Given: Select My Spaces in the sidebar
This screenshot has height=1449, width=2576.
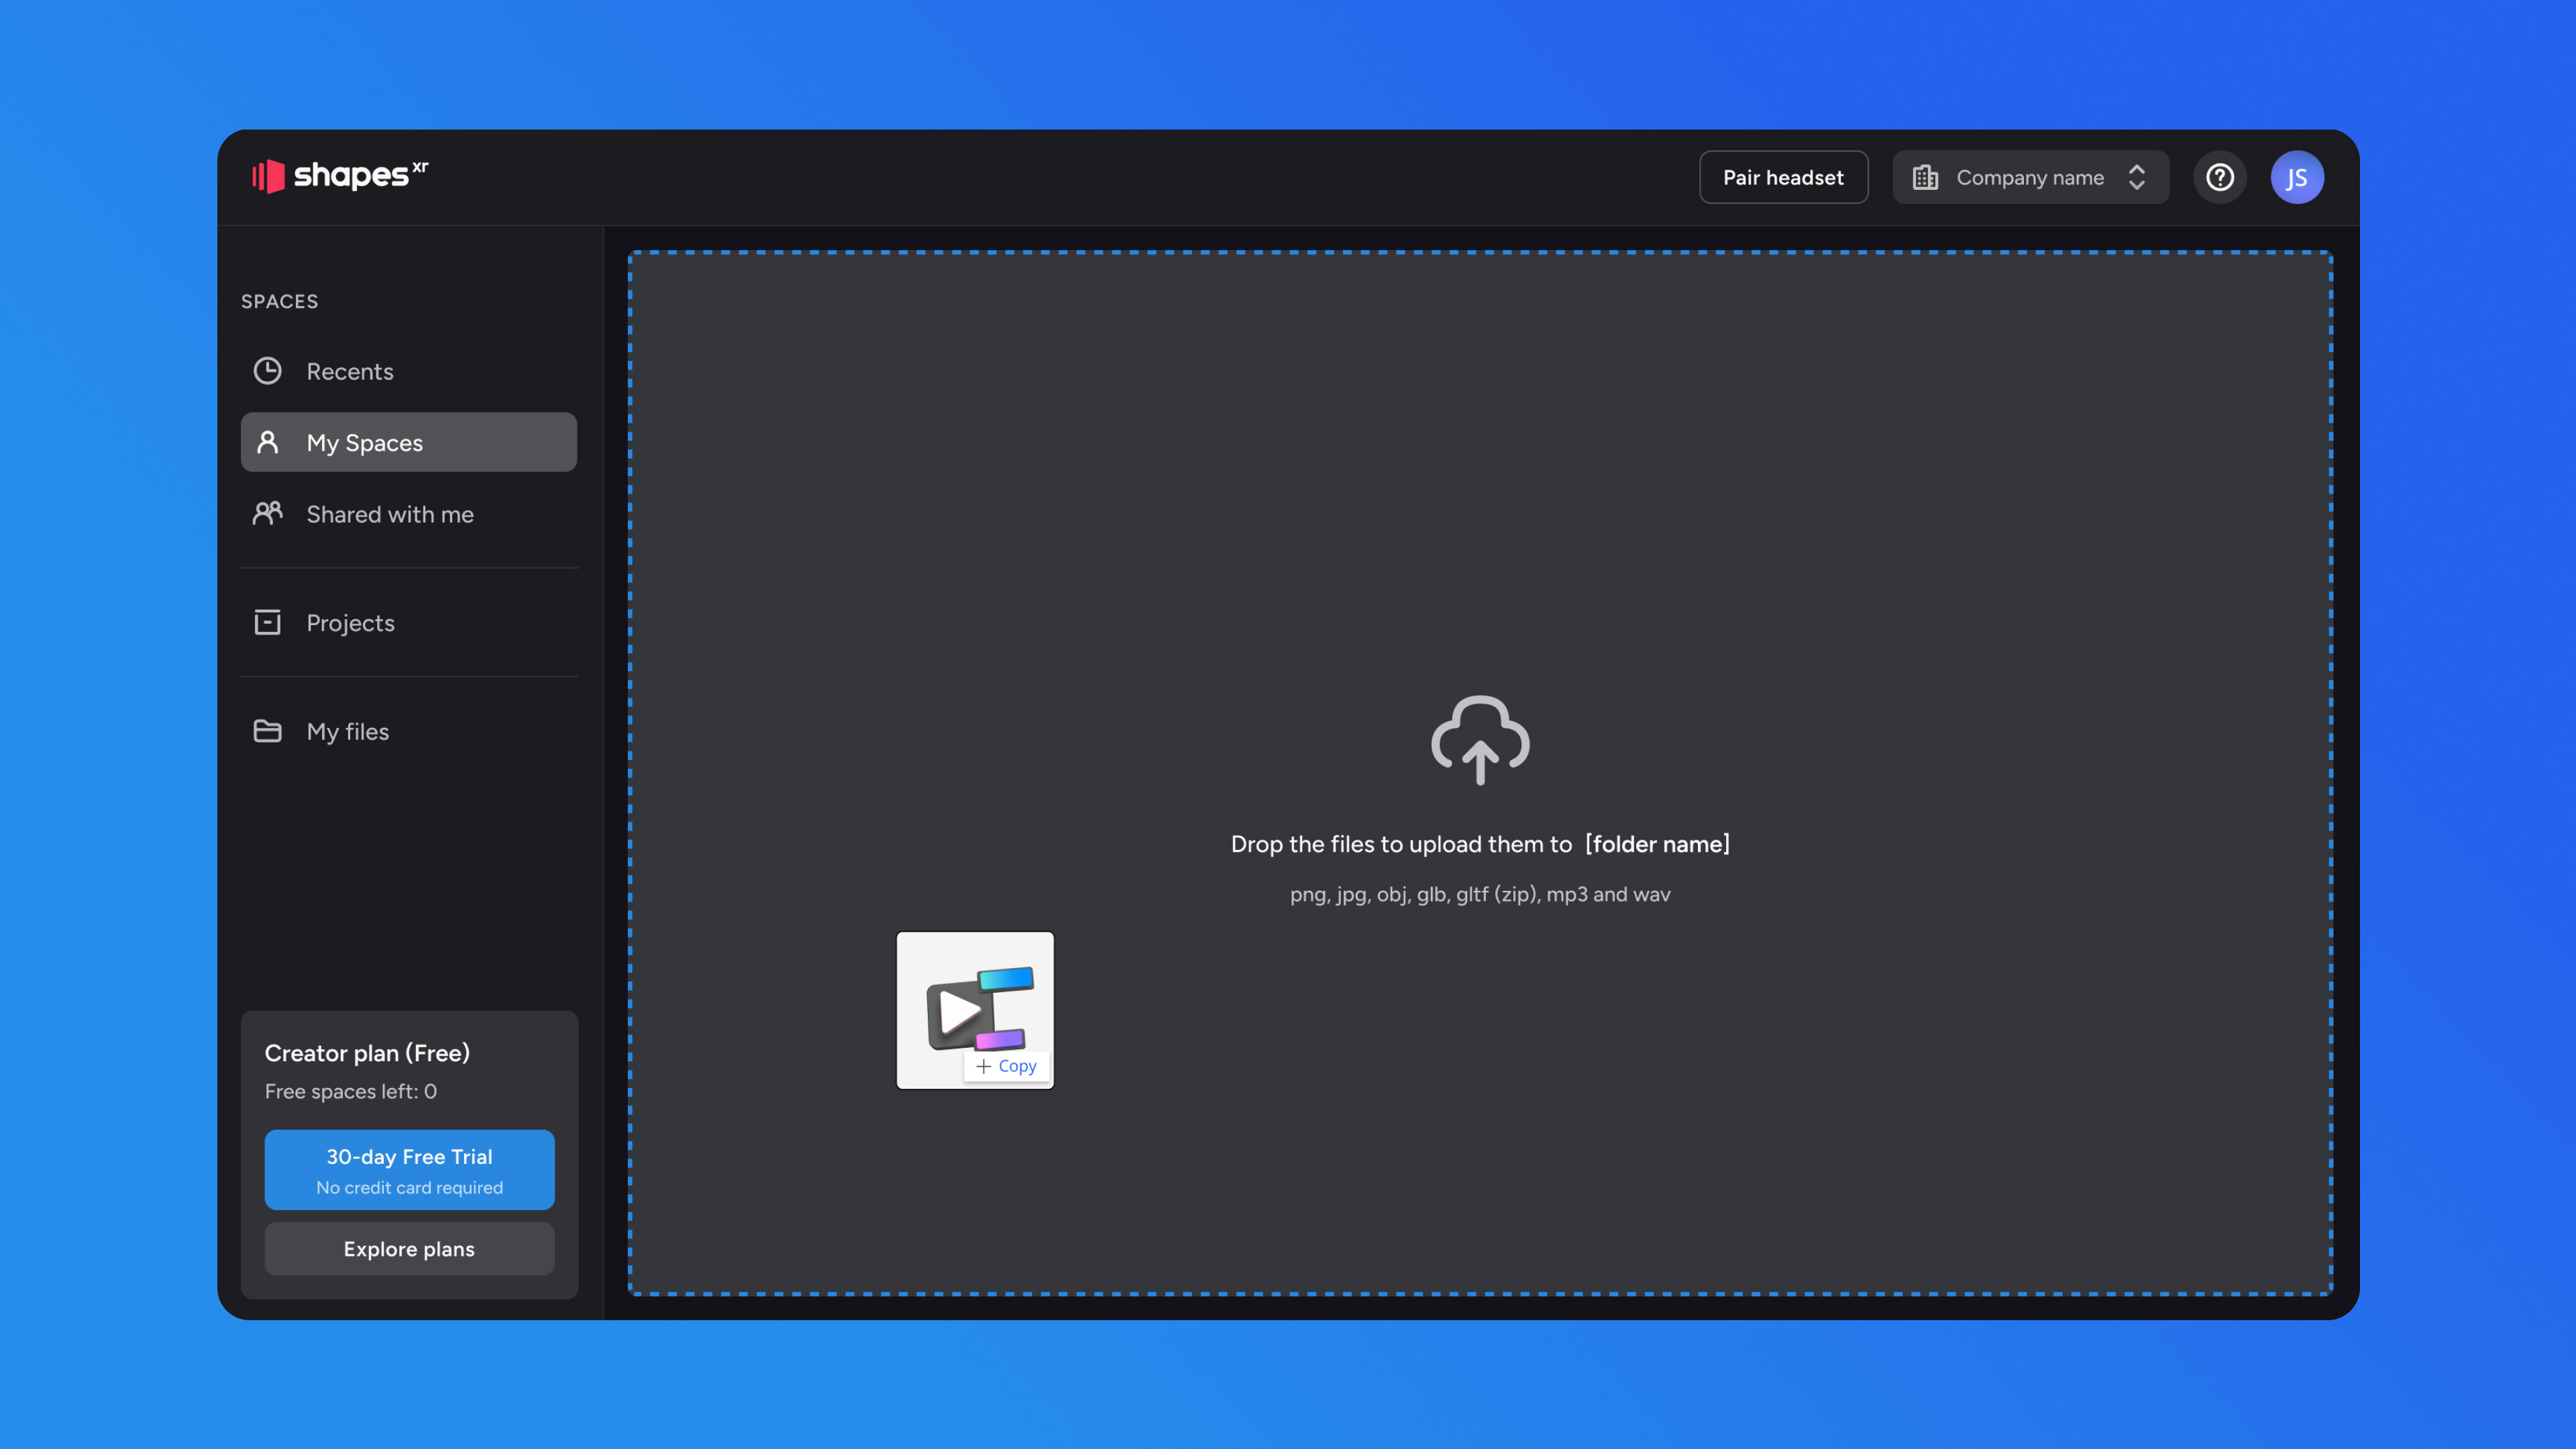Looking at the screenshot, I should [x=408, y=442].
